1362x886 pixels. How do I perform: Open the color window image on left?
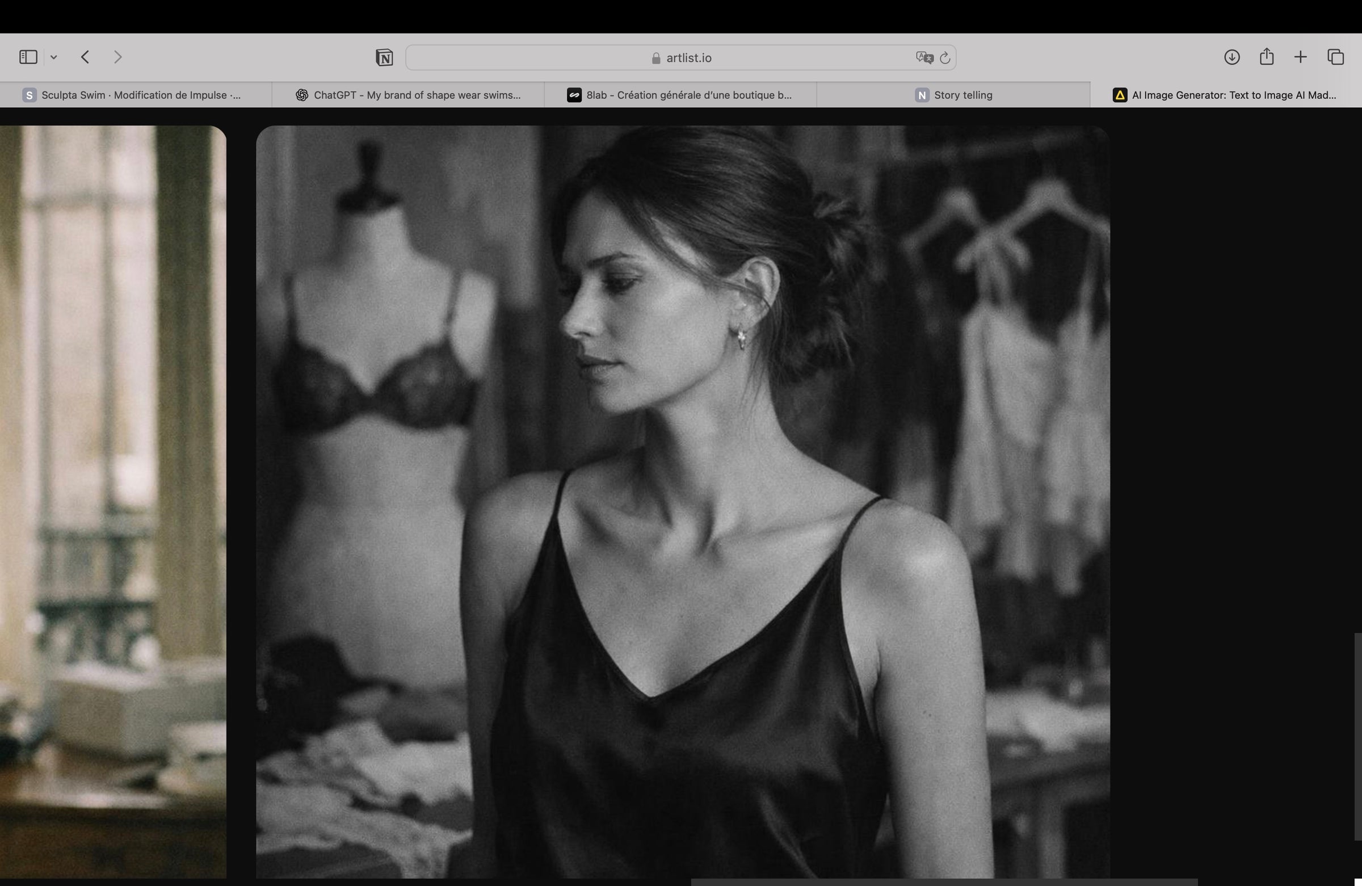coord(113,502)
